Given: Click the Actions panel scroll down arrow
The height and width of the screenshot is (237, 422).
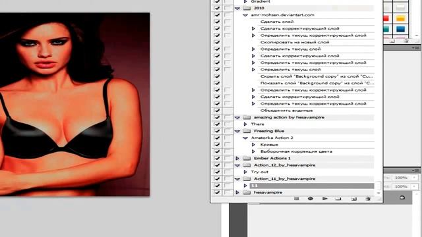Looking at the screenshot, I should (x=378, y=193).
